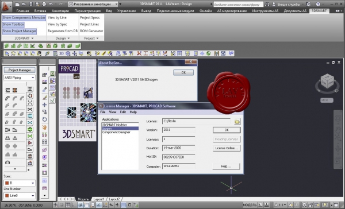Expand the Project ribbon panel
The width and height of the screenshot is (345, 209).
(91, 38)
